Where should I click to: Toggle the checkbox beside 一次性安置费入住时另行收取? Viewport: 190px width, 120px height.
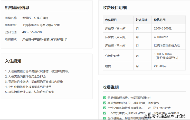tap(104, 113)
